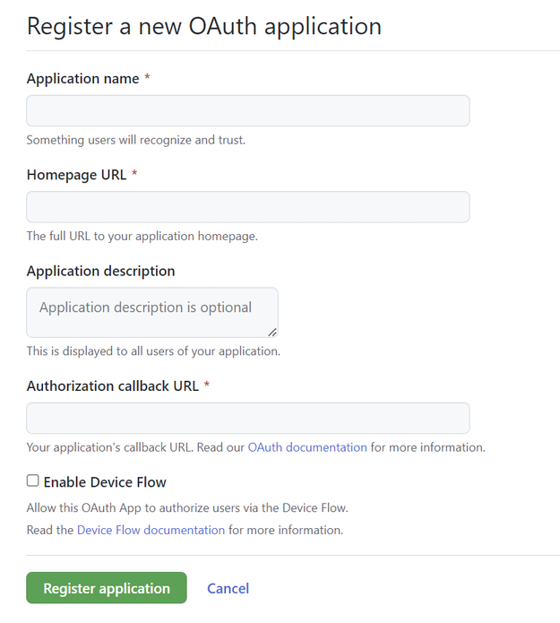Click the "Enable Device Flow" label text
The width and height of the screenshot is (560, 623).
[x=105, y=482]
